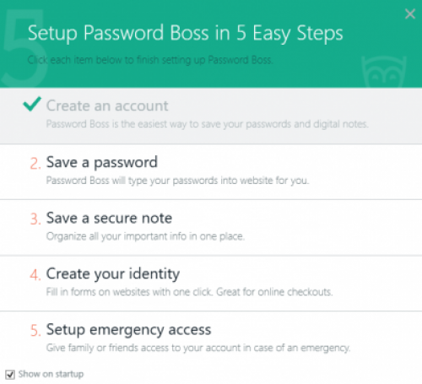Click the Fill in forms on websites description
422x384 pixels.
[x=189, y=292]
